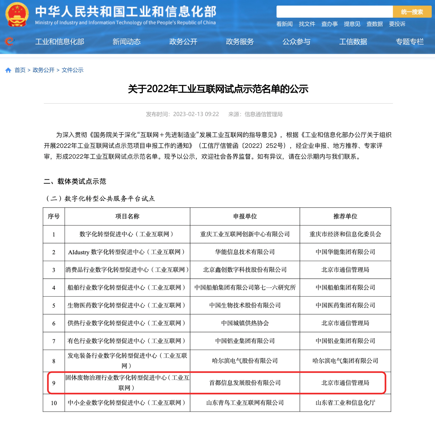This screenshot has width=435, height=427.
Task: Click the 序号 column header
Action: coord(54,216)
